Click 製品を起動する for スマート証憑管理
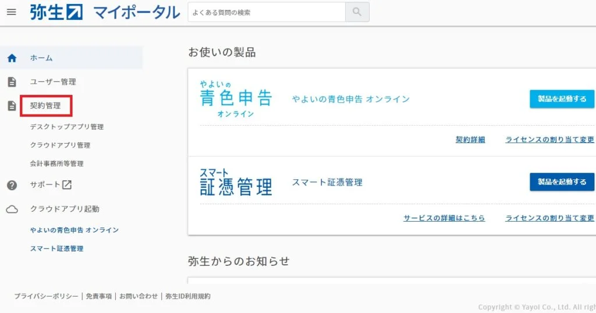The height and width of the screenshot is (313, 596). [562, 182]
